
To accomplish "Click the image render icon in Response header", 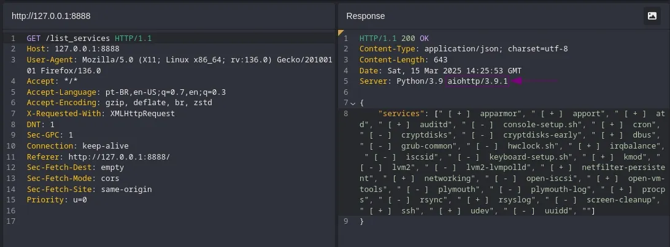I will 652,16.
